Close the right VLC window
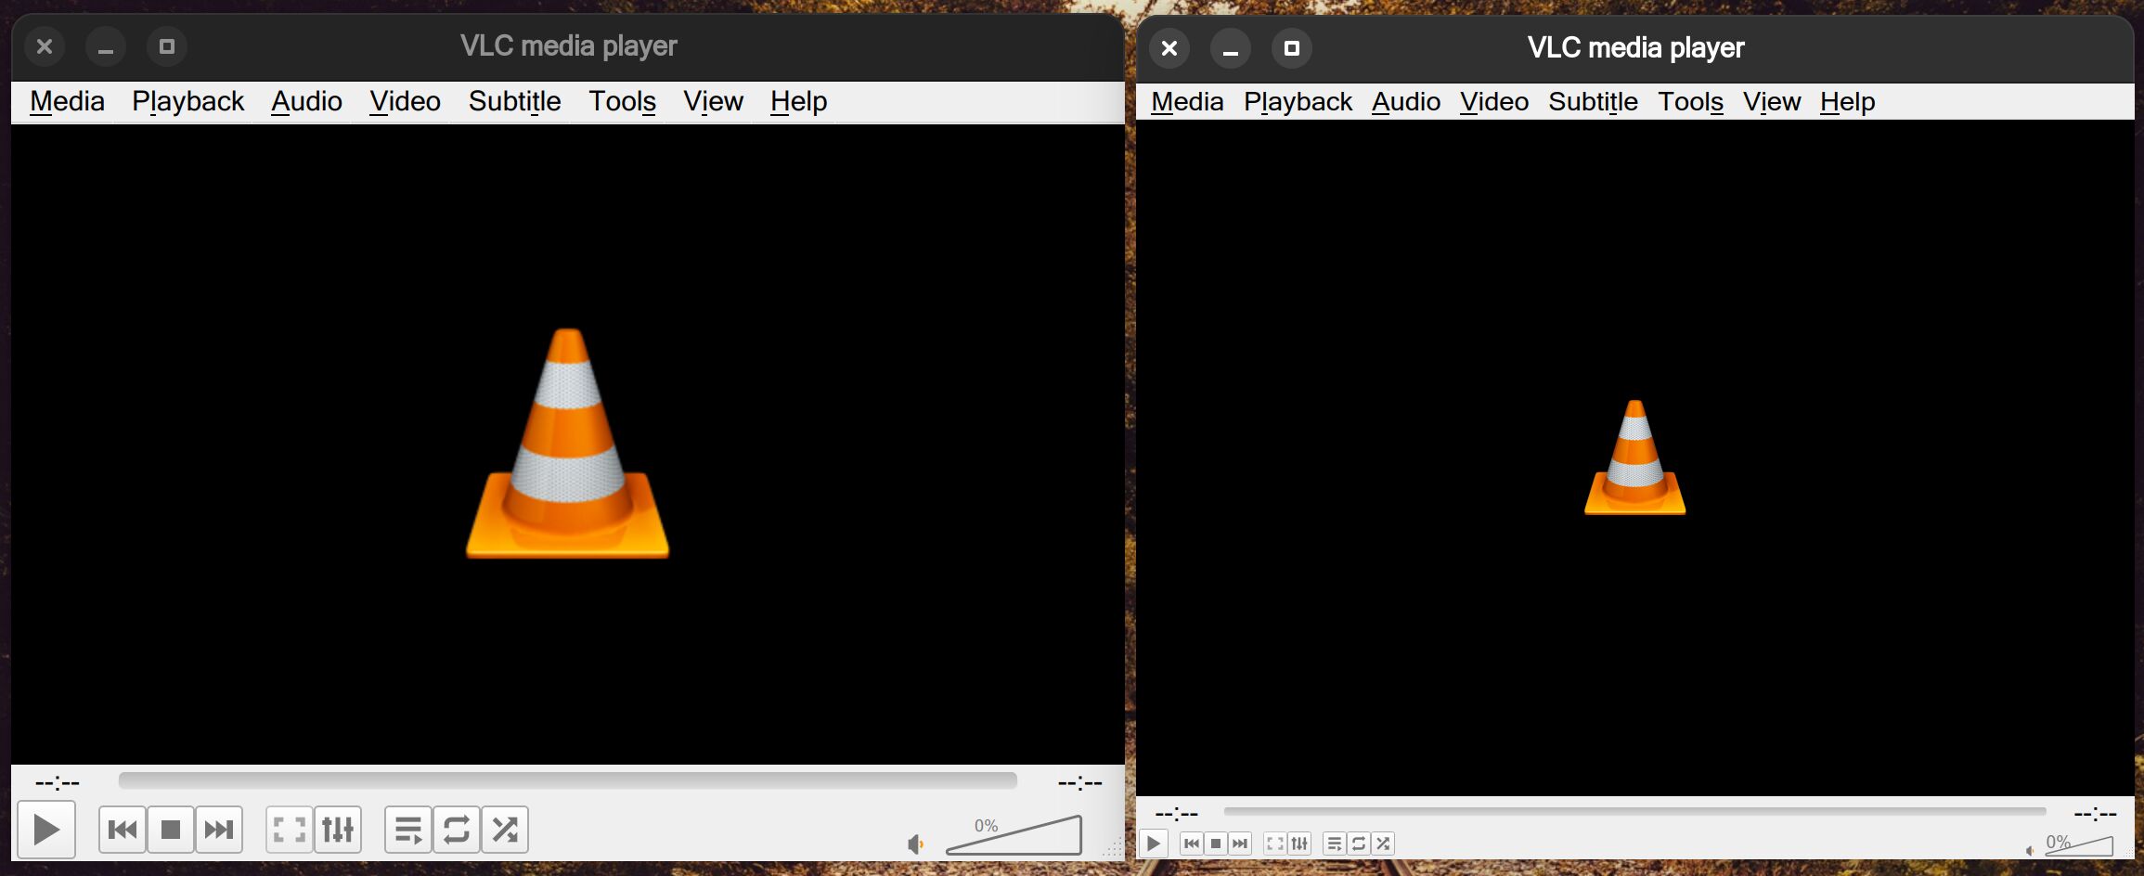The height and width of the screenshot is (876, 2144). click(1169, 48)
